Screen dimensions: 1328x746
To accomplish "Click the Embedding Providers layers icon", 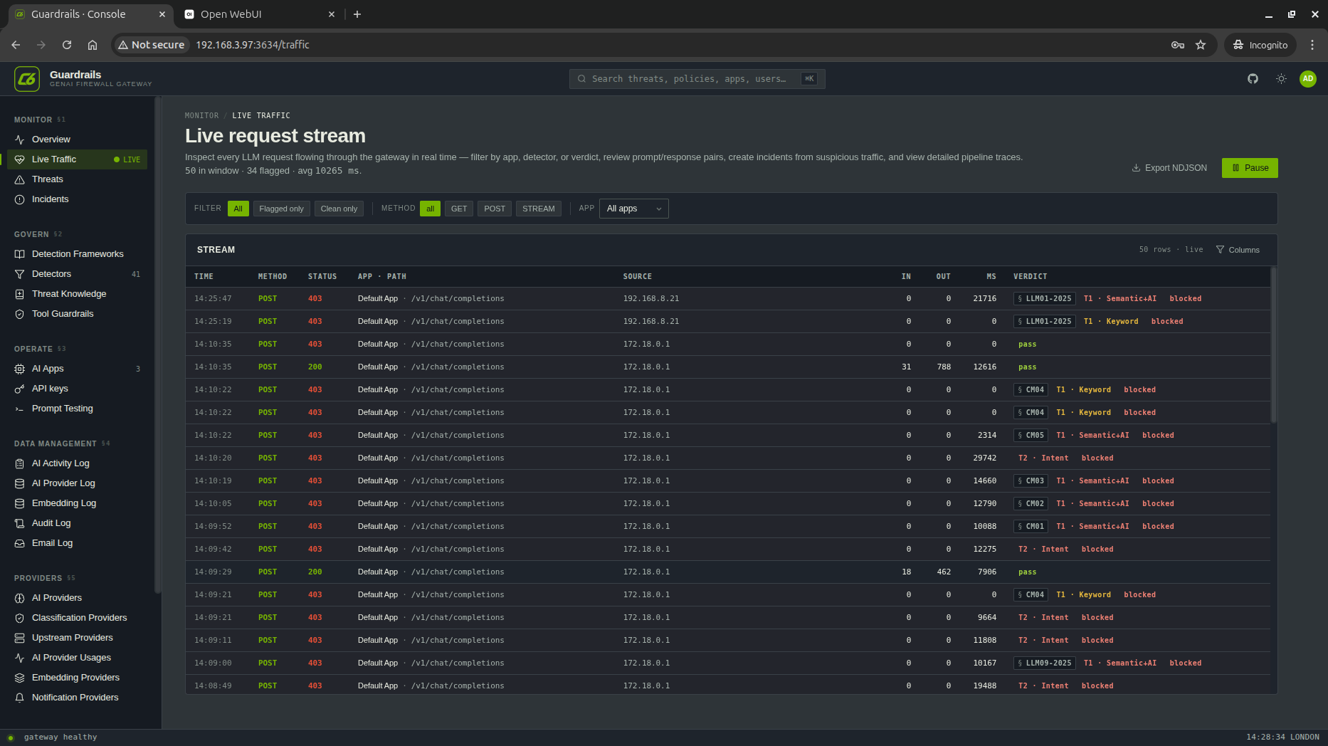I will (x=20, y=678).
